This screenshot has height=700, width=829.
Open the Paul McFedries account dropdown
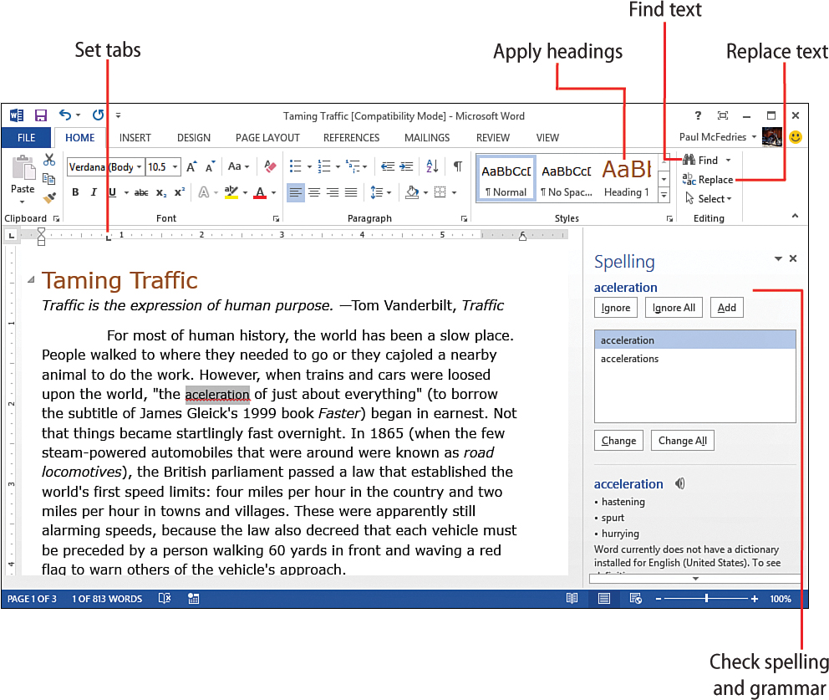click(754, 137)
